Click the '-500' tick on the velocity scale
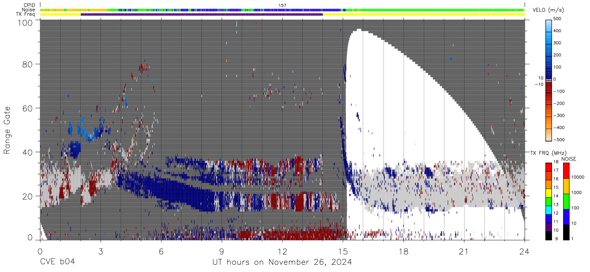590x272 pixels. pyautogui.click(x=558, y=140)
